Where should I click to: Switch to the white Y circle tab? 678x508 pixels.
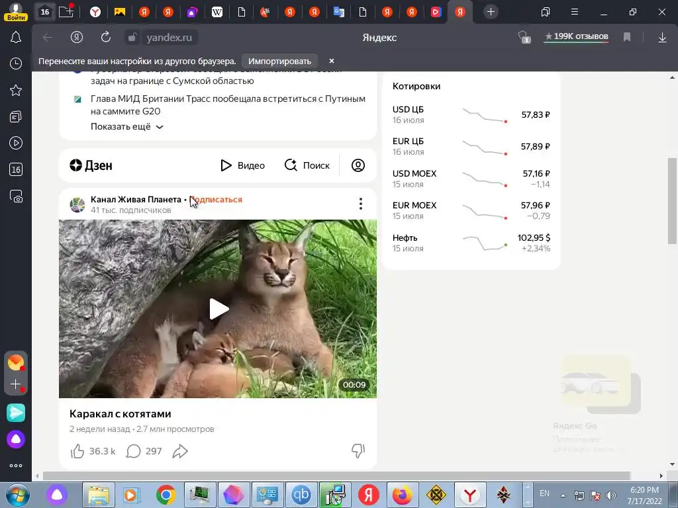[x=95, y=12]
